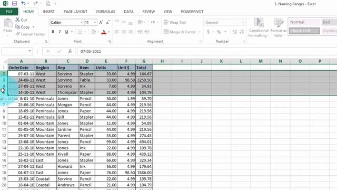Select row 10 header
The height and width of the screenshot is (190, 337).
pos(4,123)
